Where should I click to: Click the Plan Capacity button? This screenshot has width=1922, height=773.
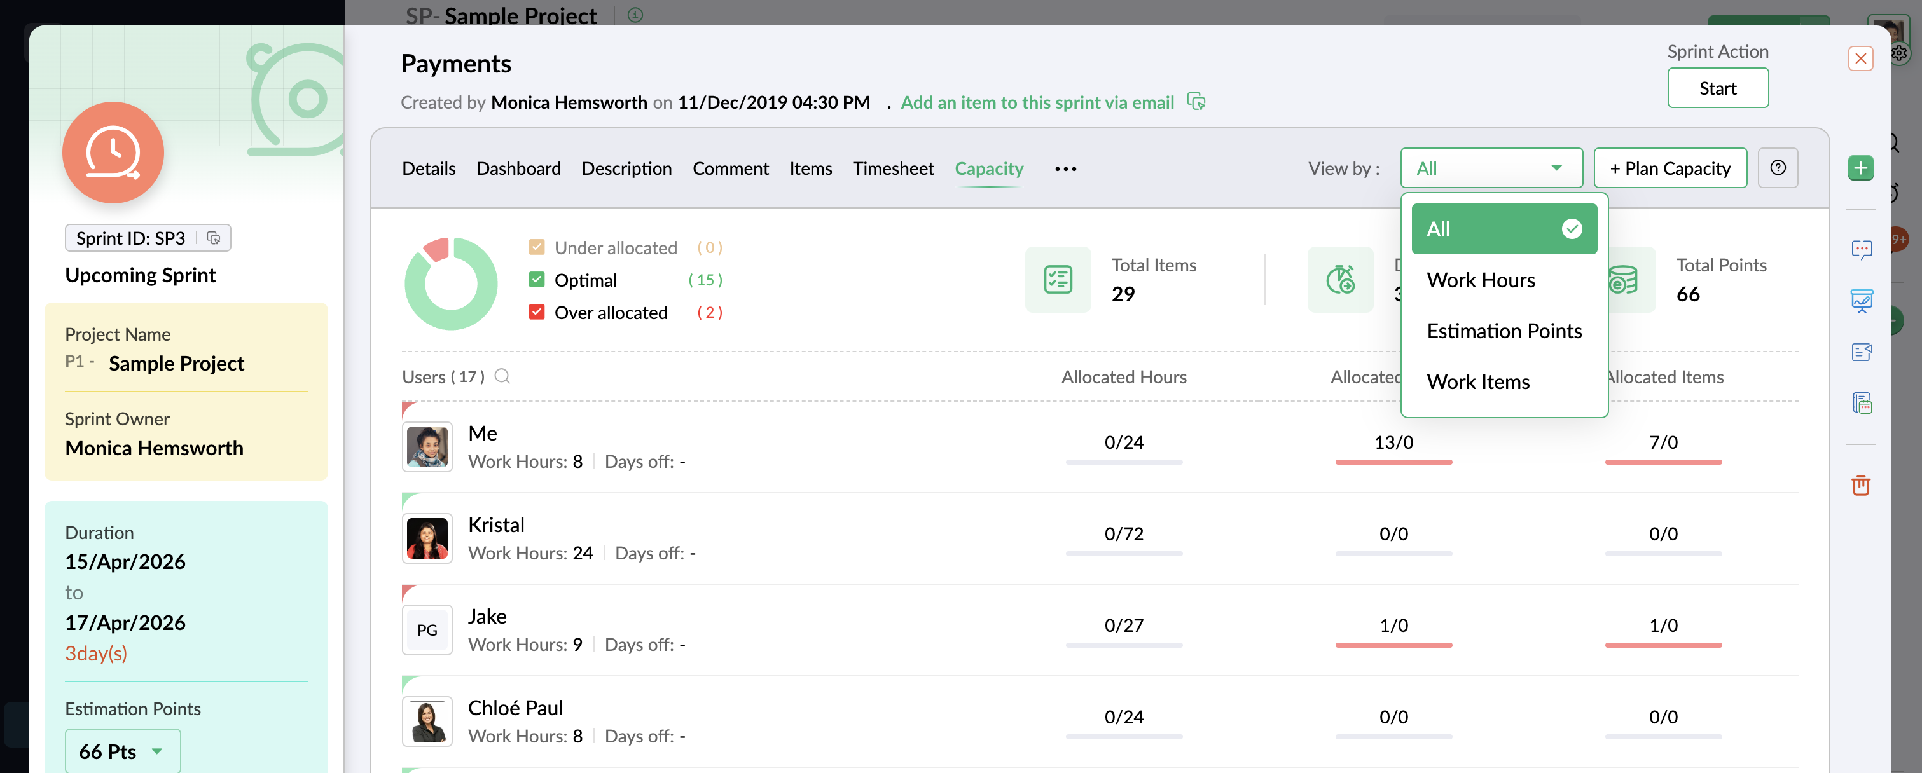coord(1670,168)
